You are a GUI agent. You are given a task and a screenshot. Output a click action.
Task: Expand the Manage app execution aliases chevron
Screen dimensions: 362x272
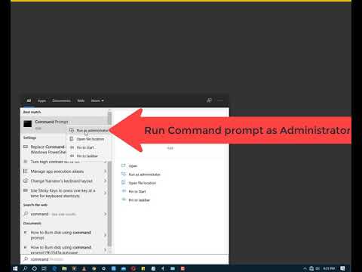[x=105, y=172]
